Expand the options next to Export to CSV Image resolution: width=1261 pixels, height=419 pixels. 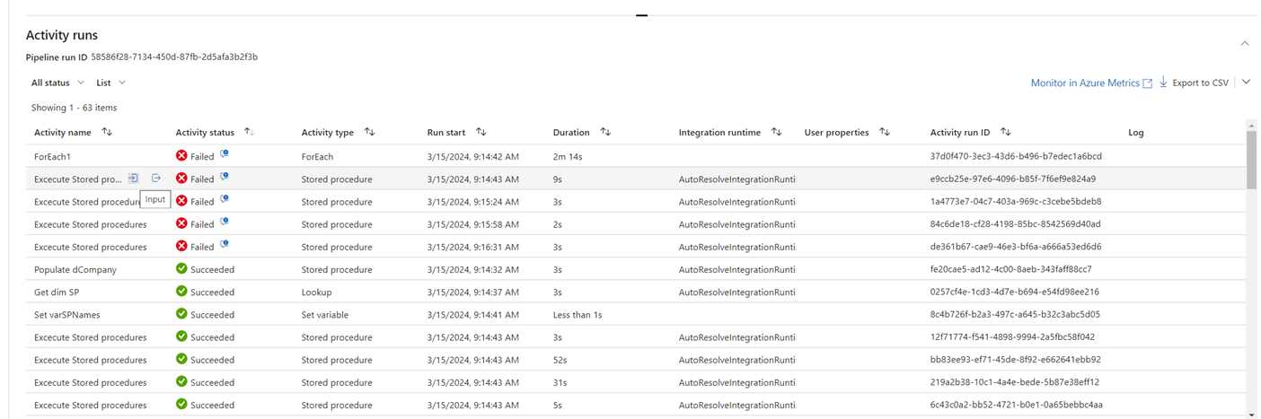tap(1246, 83)
